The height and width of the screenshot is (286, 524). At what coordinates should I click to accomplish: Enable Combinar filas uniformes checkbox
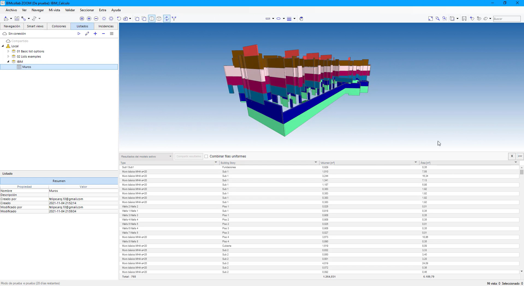point(206,156)
